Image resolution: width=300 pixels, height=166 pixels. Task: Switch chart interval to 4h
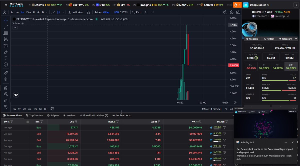[39, 12]
